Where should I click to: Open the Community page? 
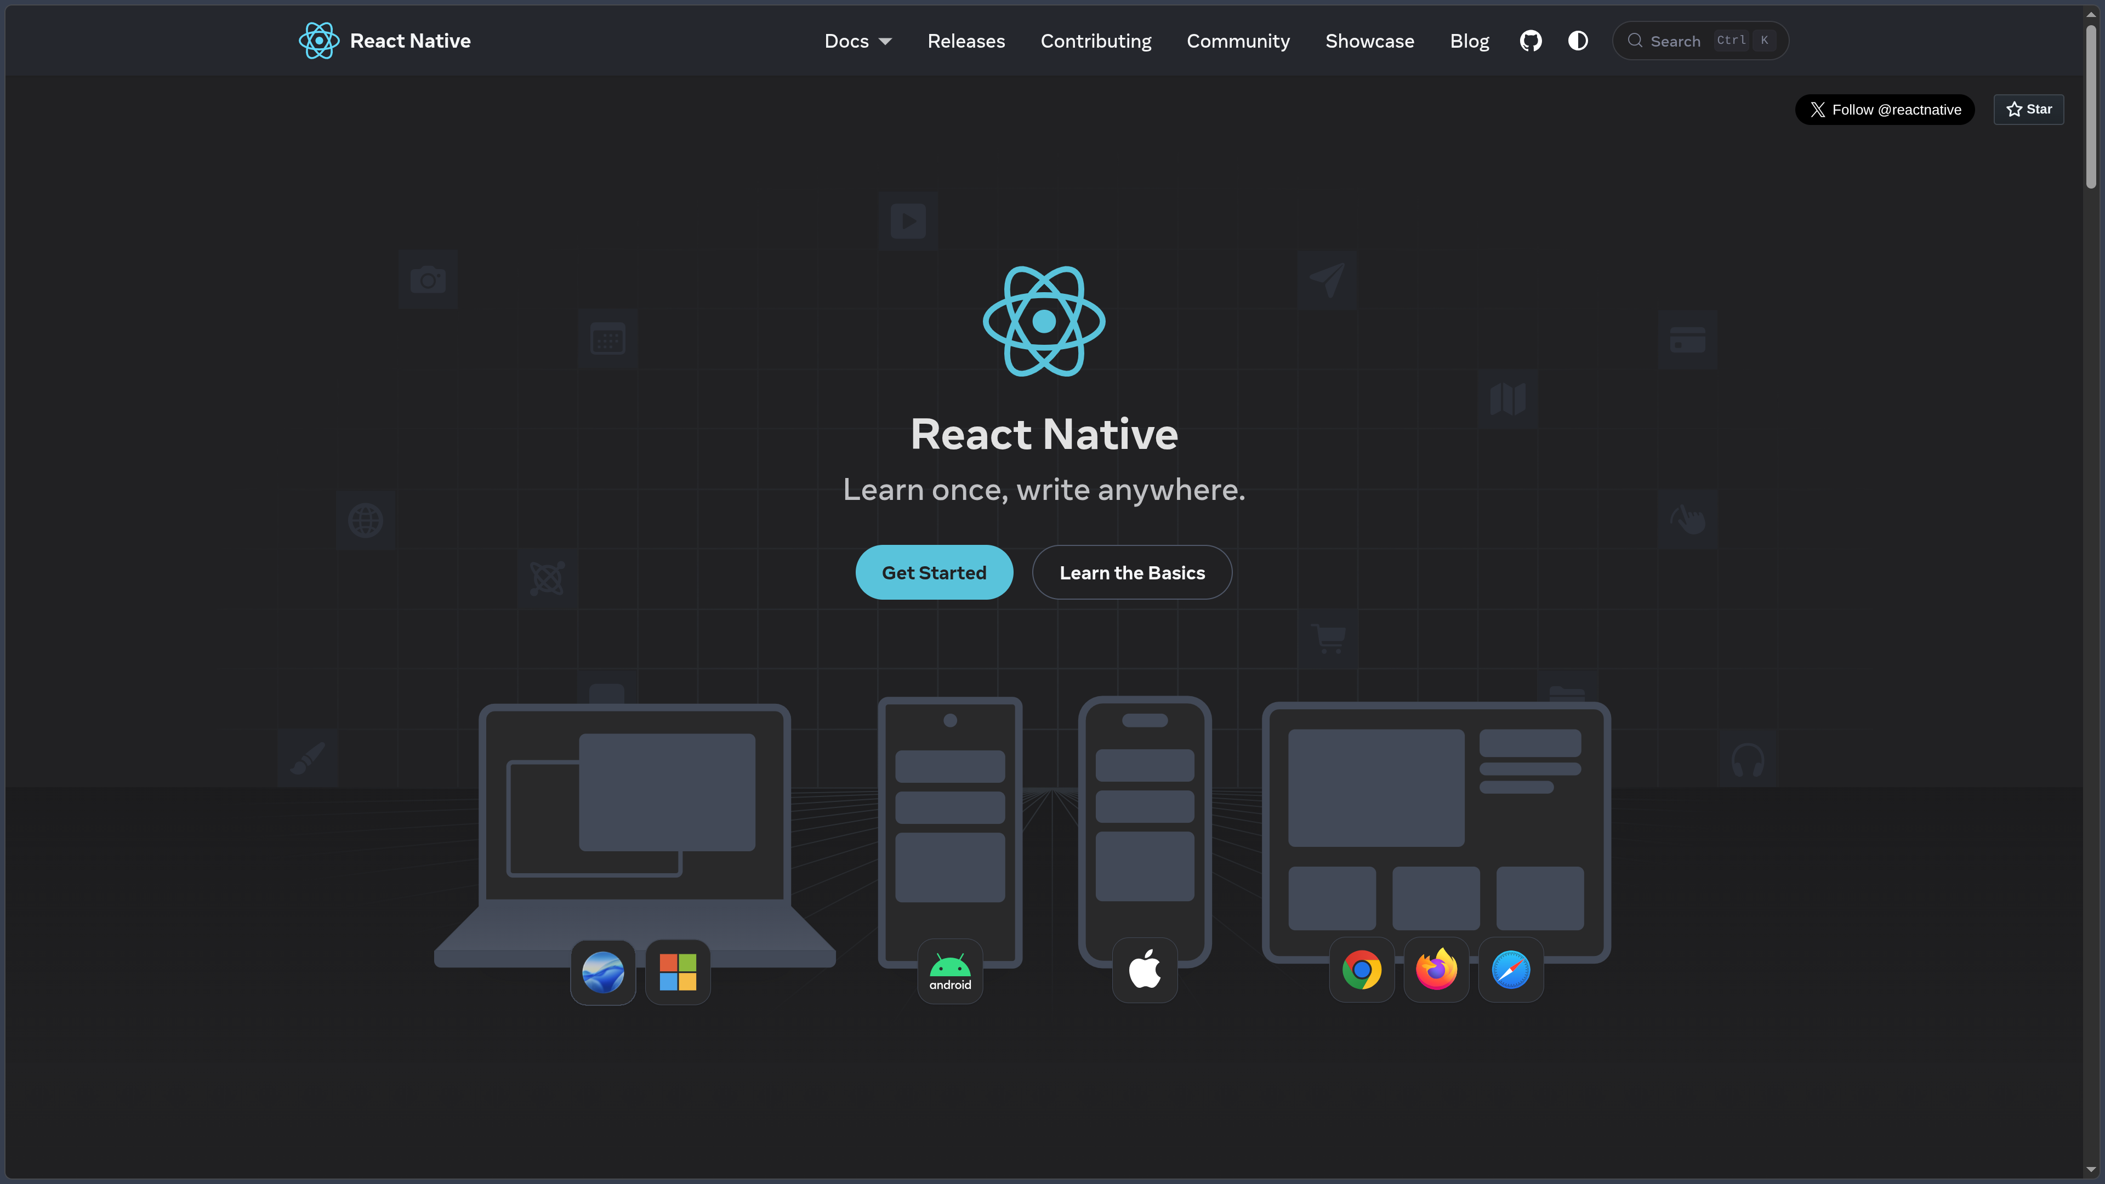pos(1238,41)
